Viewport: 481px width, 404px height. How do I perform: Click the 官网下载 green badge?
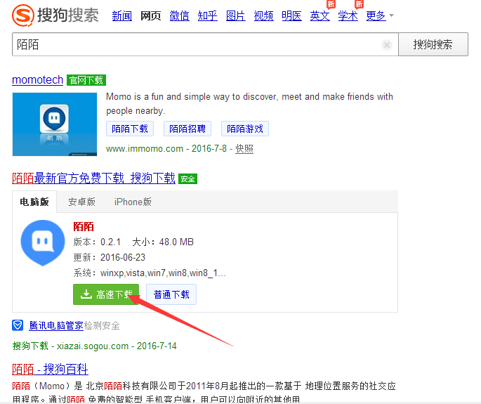click(x=86, y=80)
